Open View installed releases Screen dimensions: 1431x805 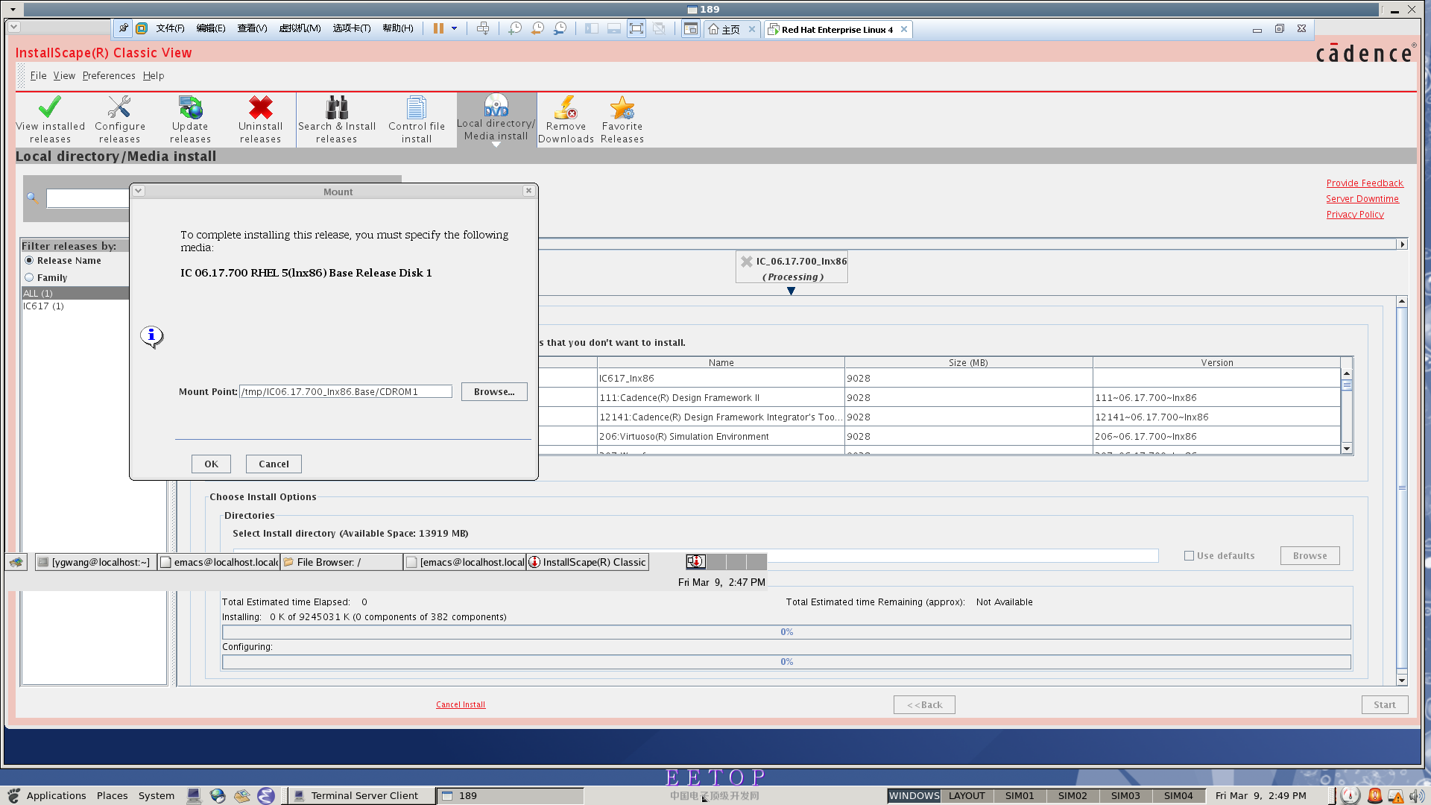50,119
